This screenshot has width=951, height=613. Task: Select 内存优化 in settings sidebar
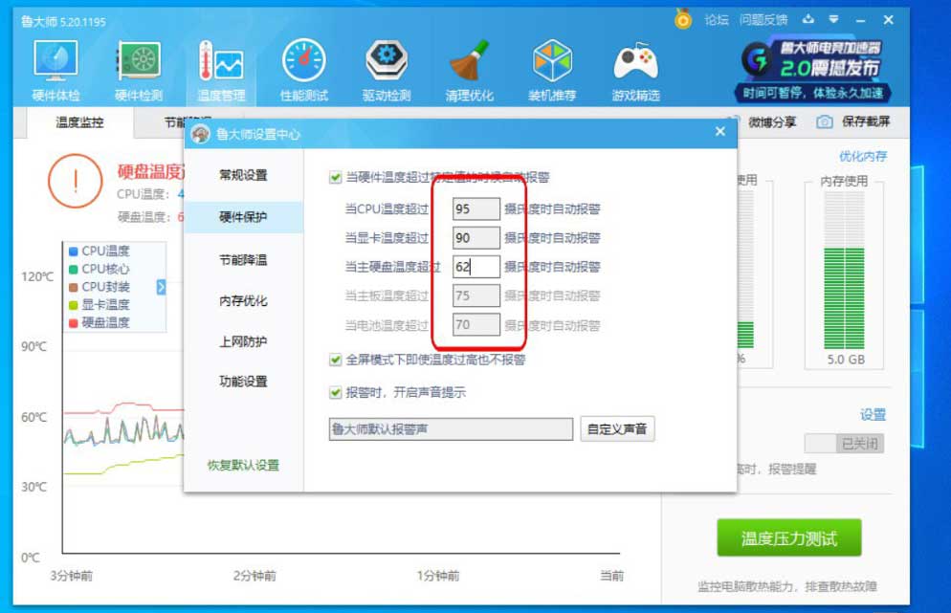pos(243,300)
